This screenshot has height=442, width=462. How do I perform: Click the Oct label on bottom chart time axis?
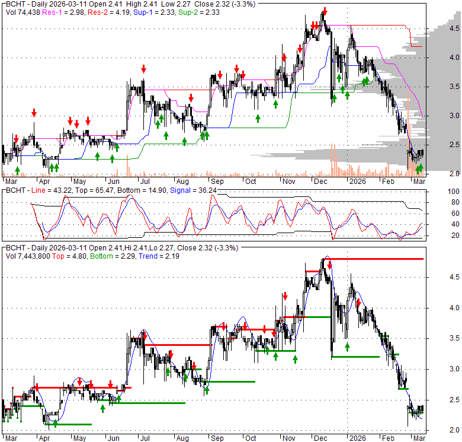(x=251, y=438)
